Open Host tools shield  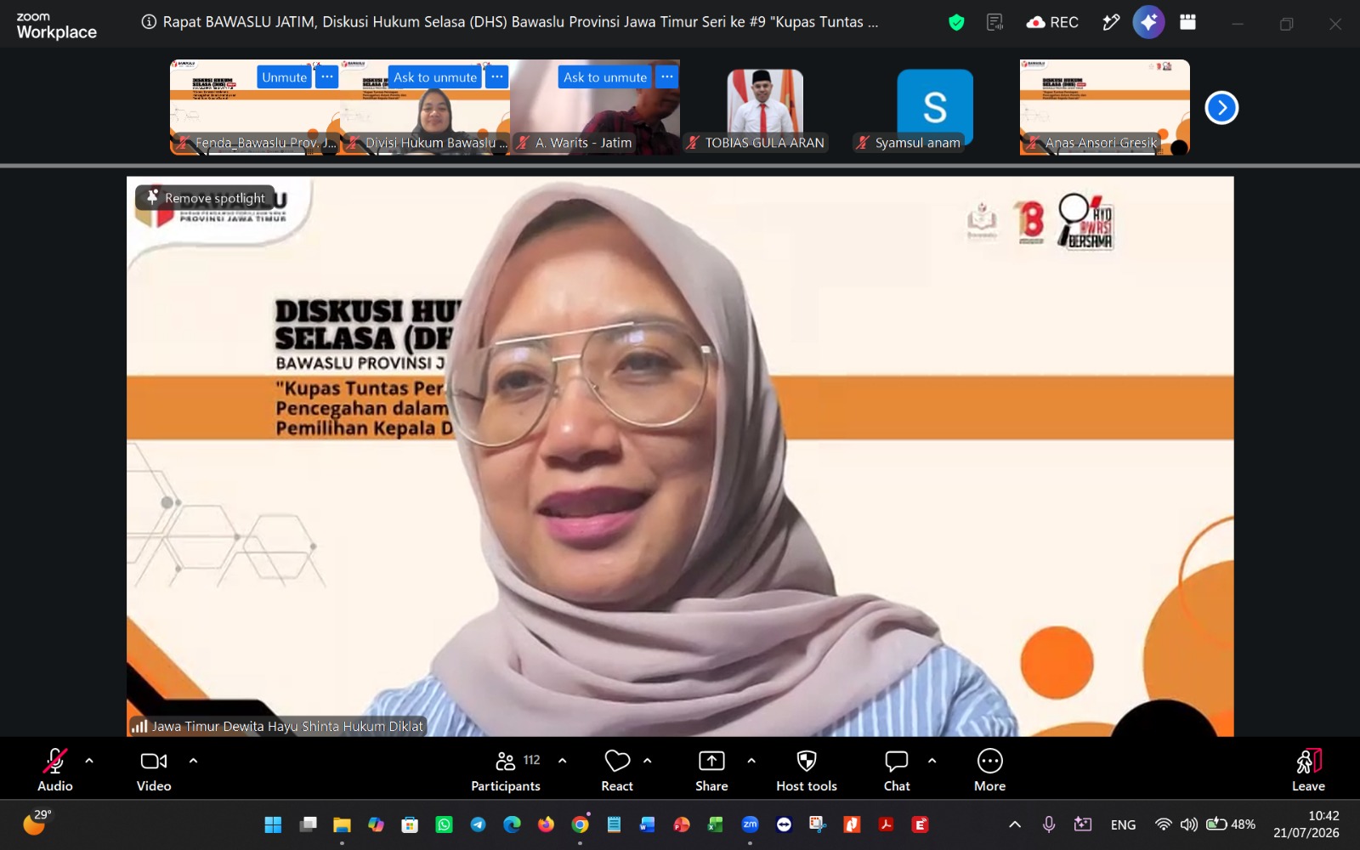tap(807, 770)
